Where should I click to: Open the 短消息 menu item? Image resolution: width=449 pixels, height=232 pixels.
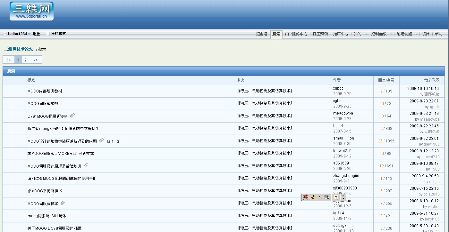[262, 34]
